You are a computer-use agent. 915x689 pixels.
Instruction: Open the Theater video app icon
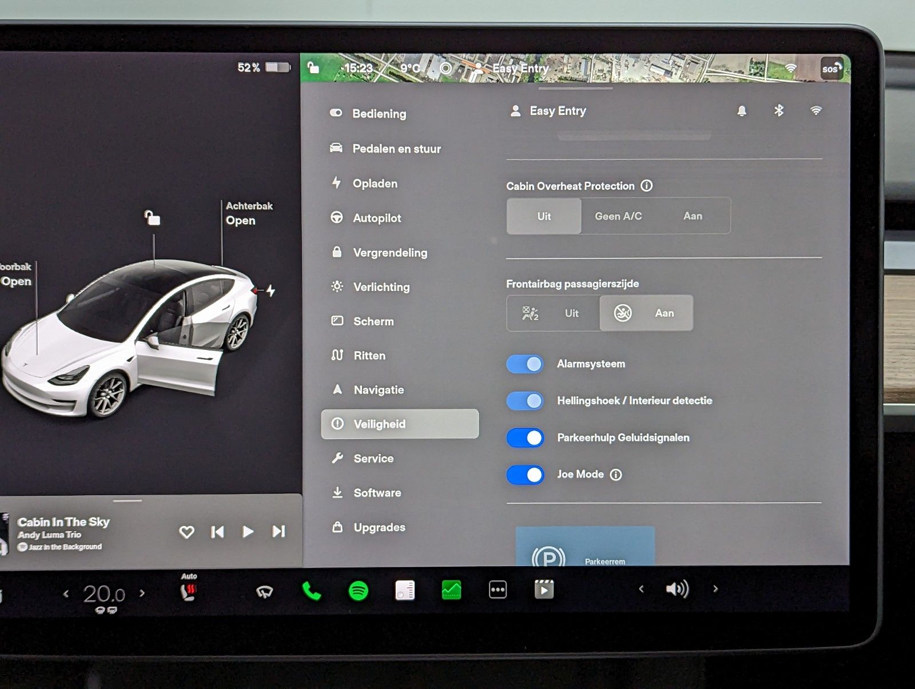click(x=544, y=589)
